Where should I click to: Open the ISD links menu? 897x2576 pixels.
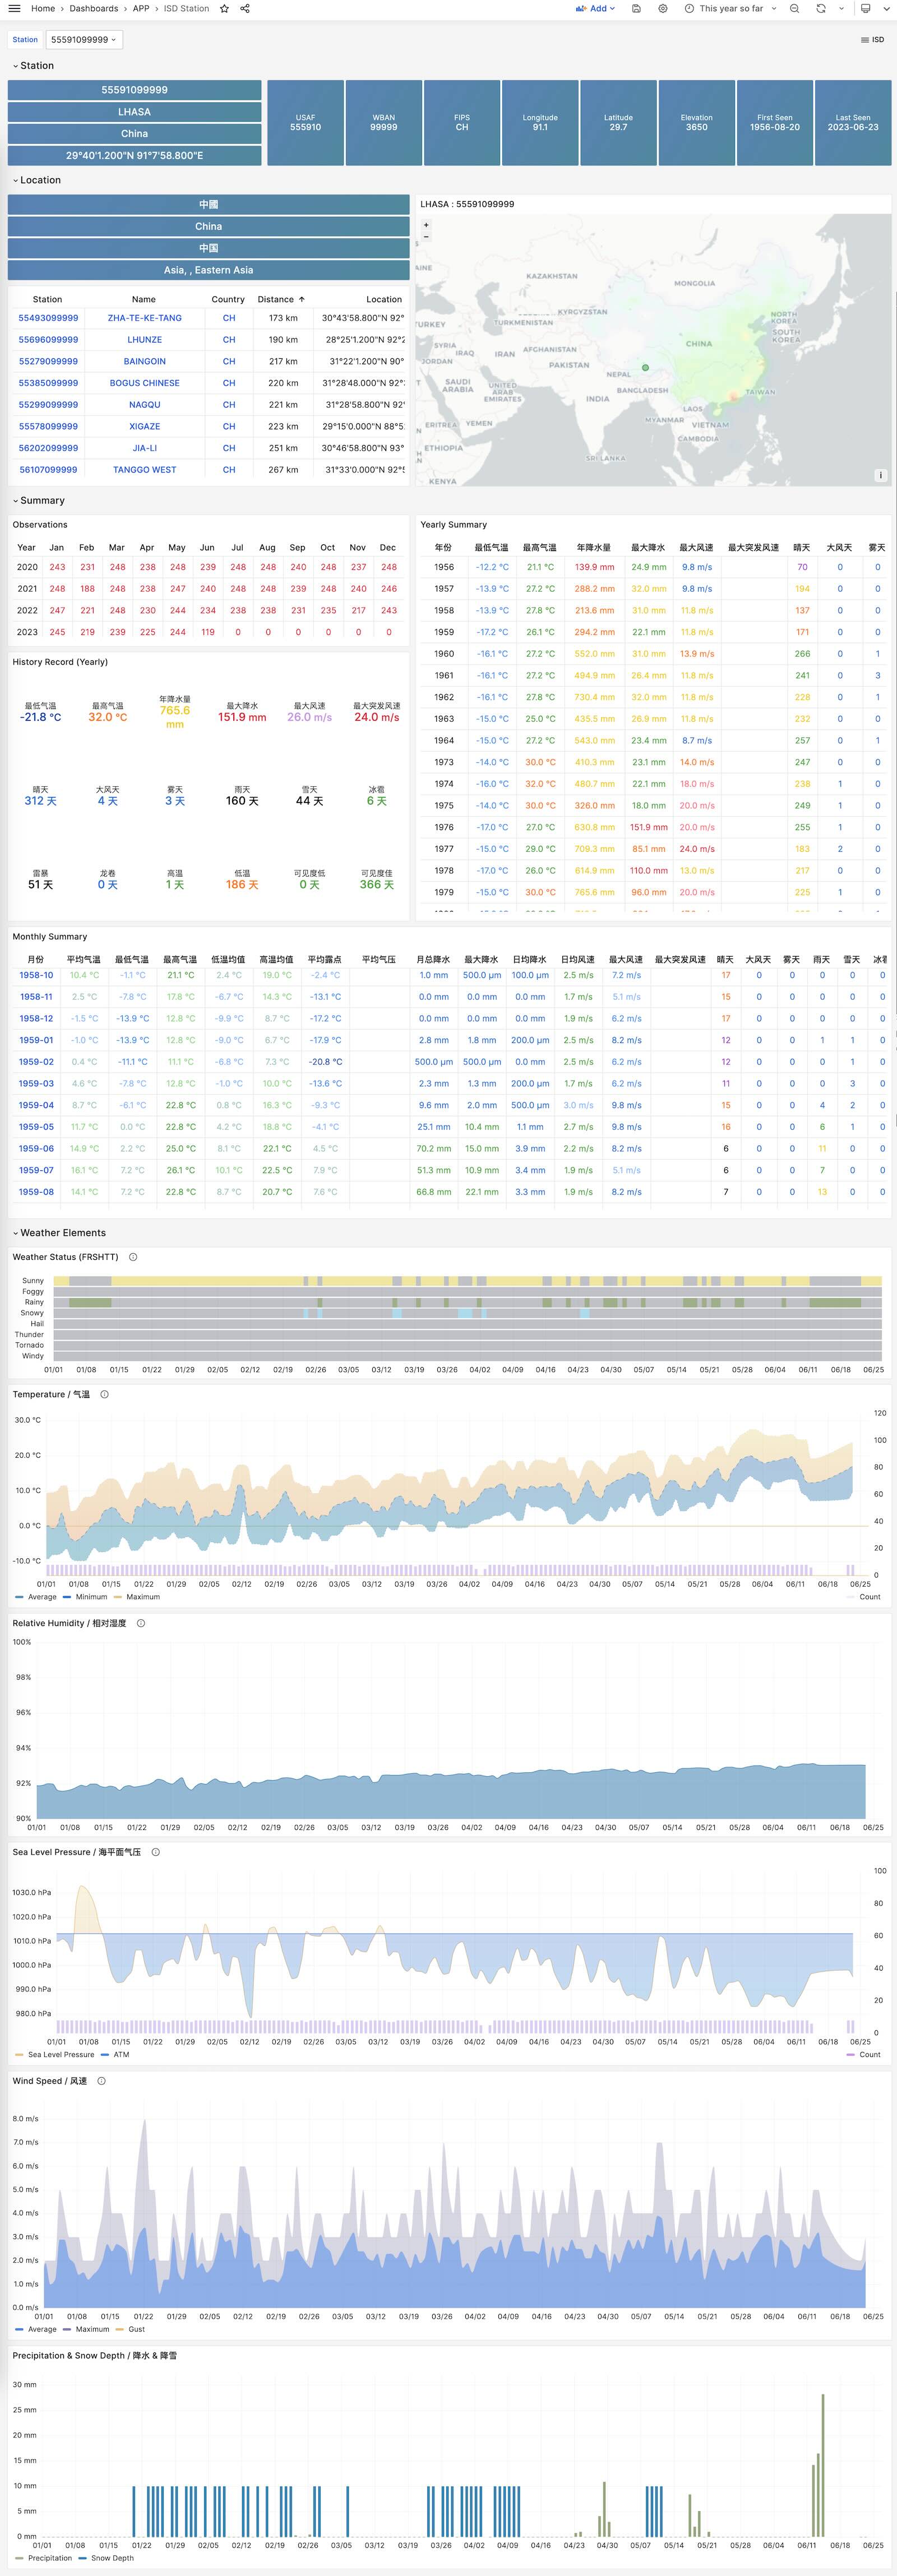pyautogui.click(x=872, y=40)
